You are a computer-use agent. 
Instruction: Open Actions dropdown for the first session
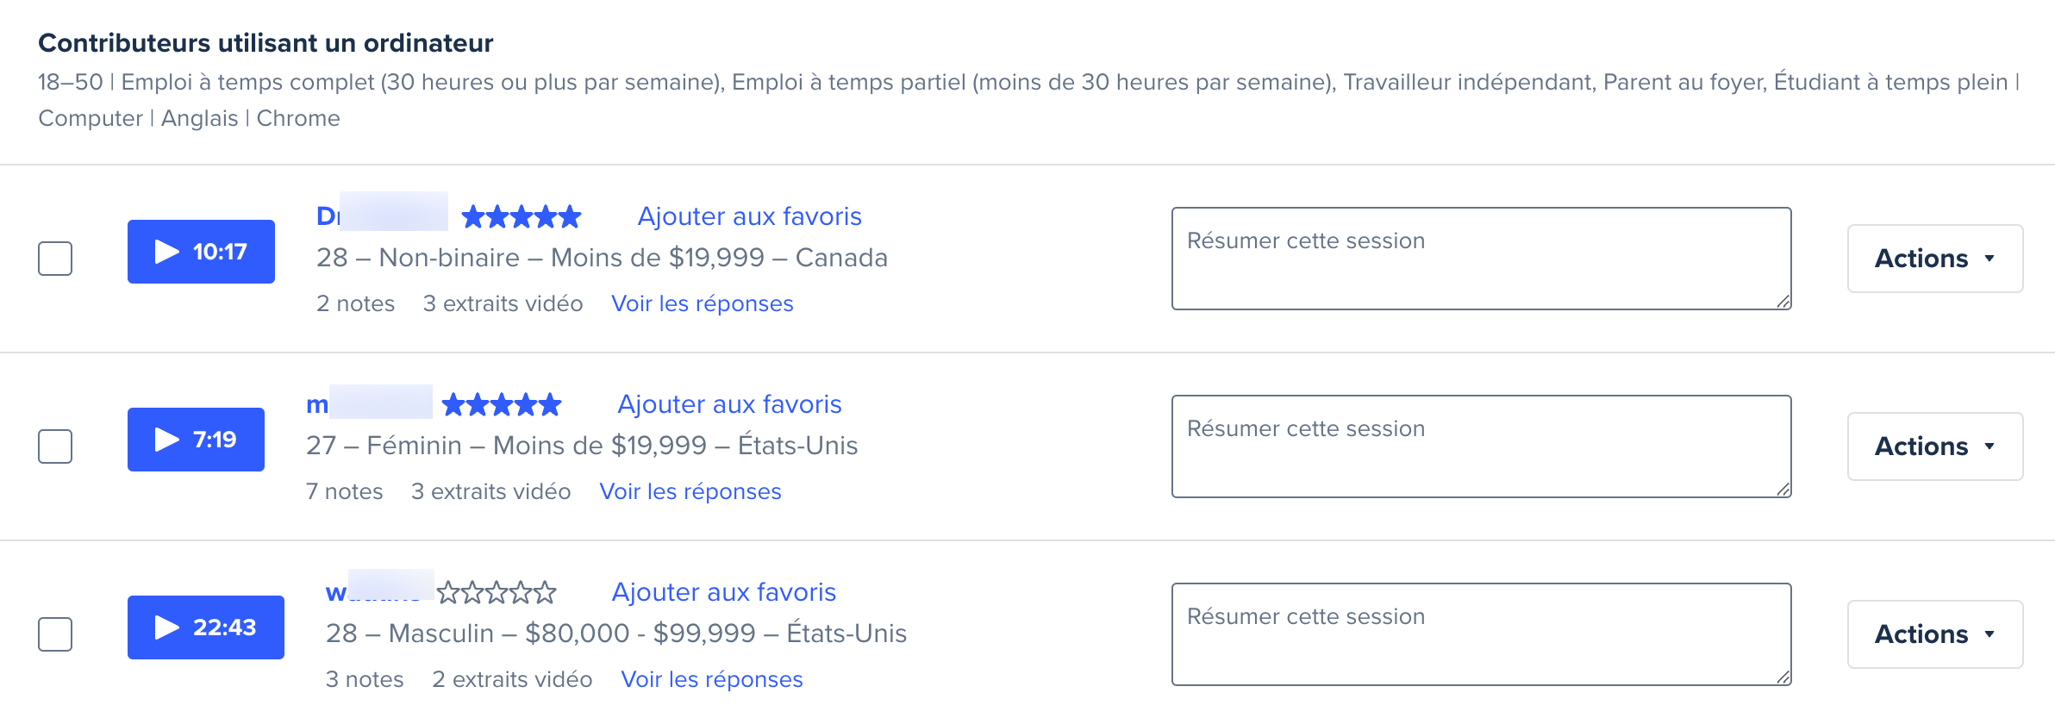1935,259
